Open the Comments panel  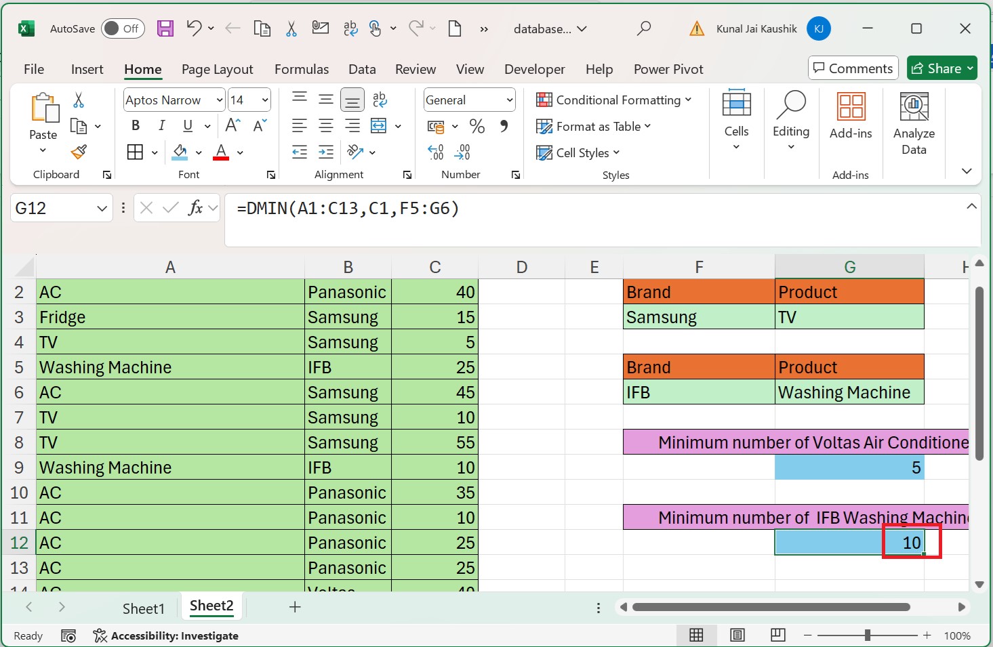click(853, 68)
